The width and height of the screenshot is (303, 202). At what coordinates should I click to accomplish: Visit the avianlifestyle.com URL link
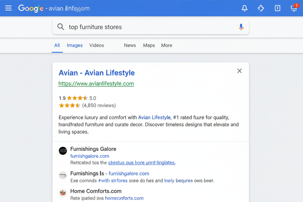click(x=96, y=84)
